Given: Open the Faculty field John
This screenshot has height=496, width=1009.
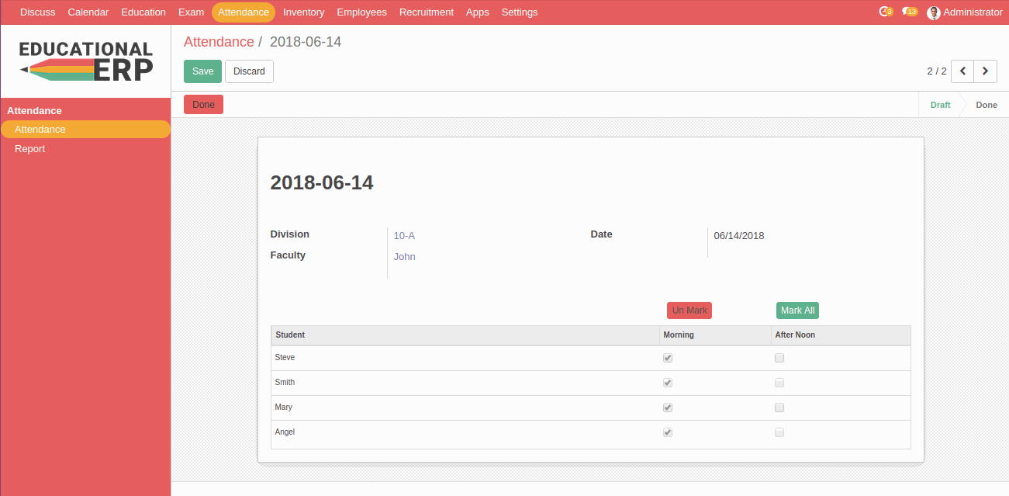Looking at the screenshot, I should click(404, 257).
